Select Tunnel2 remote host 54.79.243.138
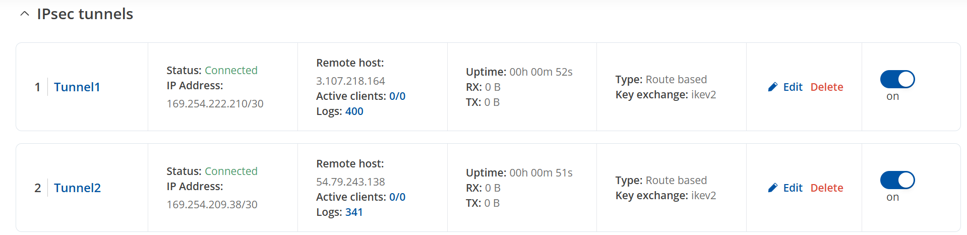Screen dimensions: 967x235 pos(350,182)
